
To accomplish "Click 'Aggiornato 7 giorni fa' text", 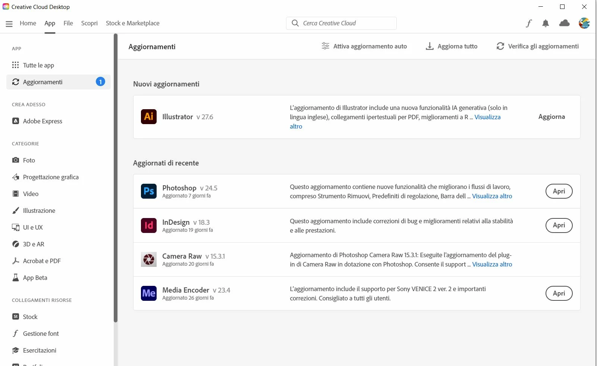I will click(x=186, y=196).
